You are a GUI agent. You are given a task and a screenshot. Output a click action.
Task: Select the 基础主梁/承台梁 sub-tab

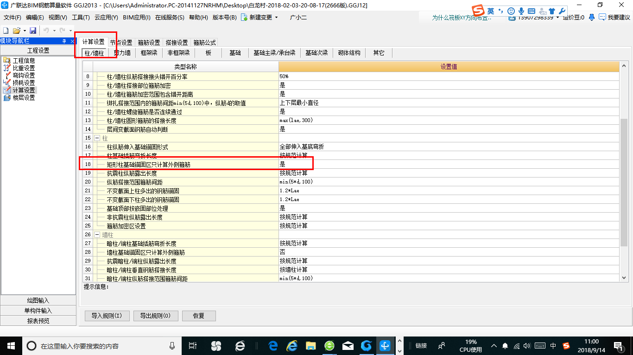point(274,53)
